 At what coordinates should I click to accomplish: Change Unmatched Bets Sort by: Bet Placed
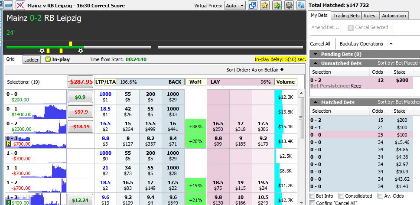pos(398,63)
